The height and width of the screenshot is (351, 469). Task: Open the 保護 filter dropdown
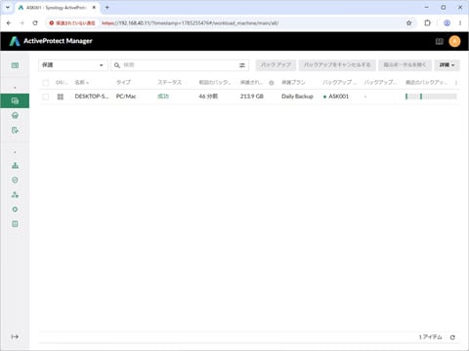(x=73, y=65)
